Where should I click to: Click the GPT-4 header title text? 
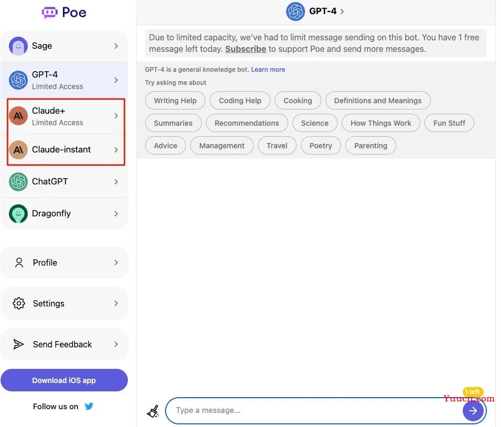coord(323,11)
